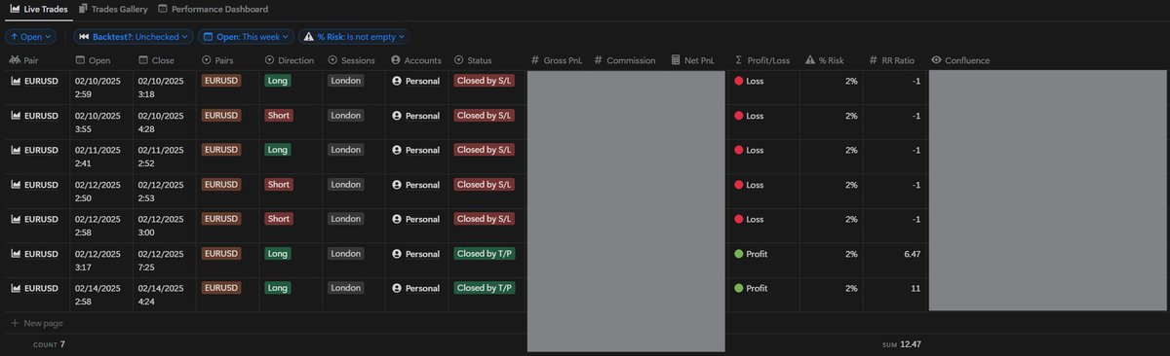Click Closed by T/P in the 02/12 3:17 row

point(485,253)
